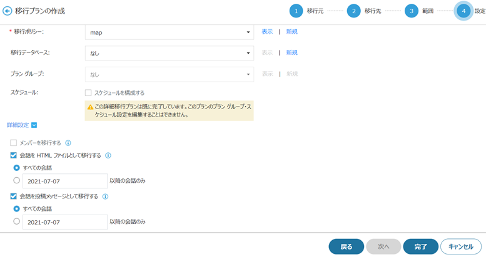
Task: Select step 4 設定 circle
Action: [x=463, y=11]
